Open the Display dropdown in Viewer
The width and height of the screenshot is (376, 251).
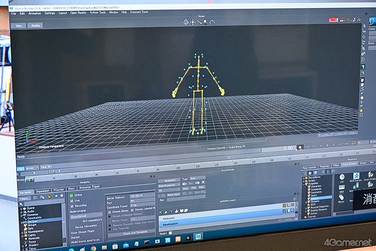coord(35,26)
